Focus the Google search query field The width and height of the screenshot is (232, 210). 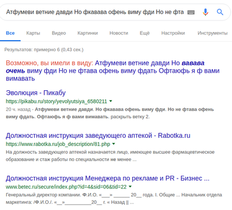pyautogui.click(x=95, y=12)
